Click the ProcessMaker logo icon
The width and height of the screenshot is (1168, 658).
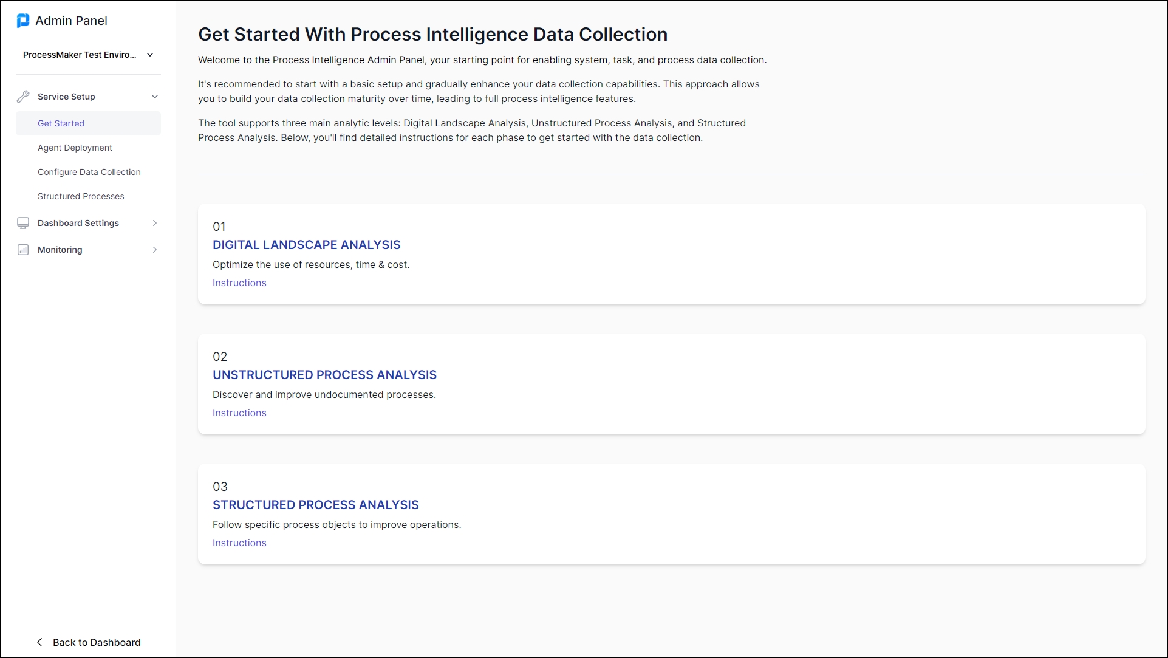(x=23, y=21)
